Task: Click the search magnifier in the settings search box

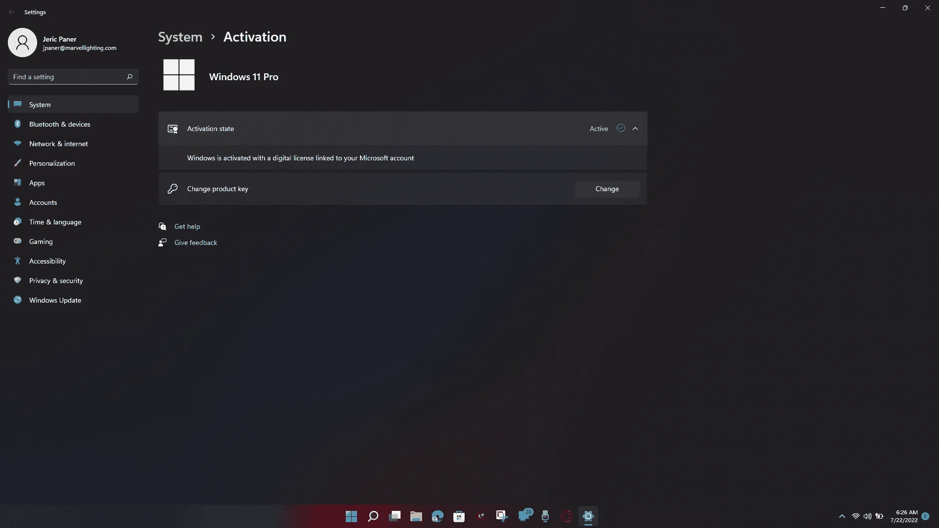Action: tap(130, 77)
